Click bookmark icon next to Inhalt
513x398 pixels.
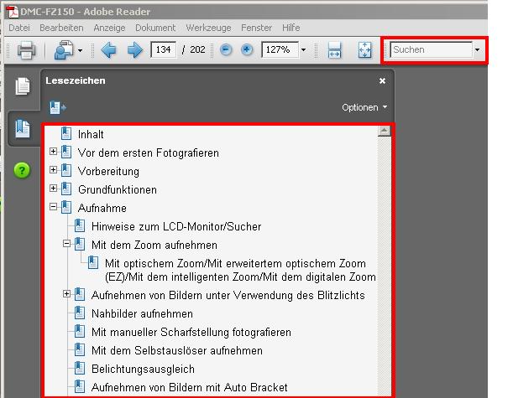coord(66,133)
